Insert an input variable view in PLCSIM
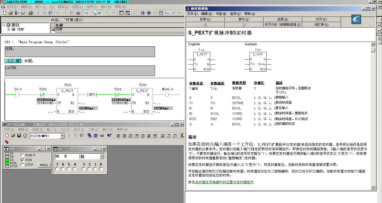 coord(118,136)
